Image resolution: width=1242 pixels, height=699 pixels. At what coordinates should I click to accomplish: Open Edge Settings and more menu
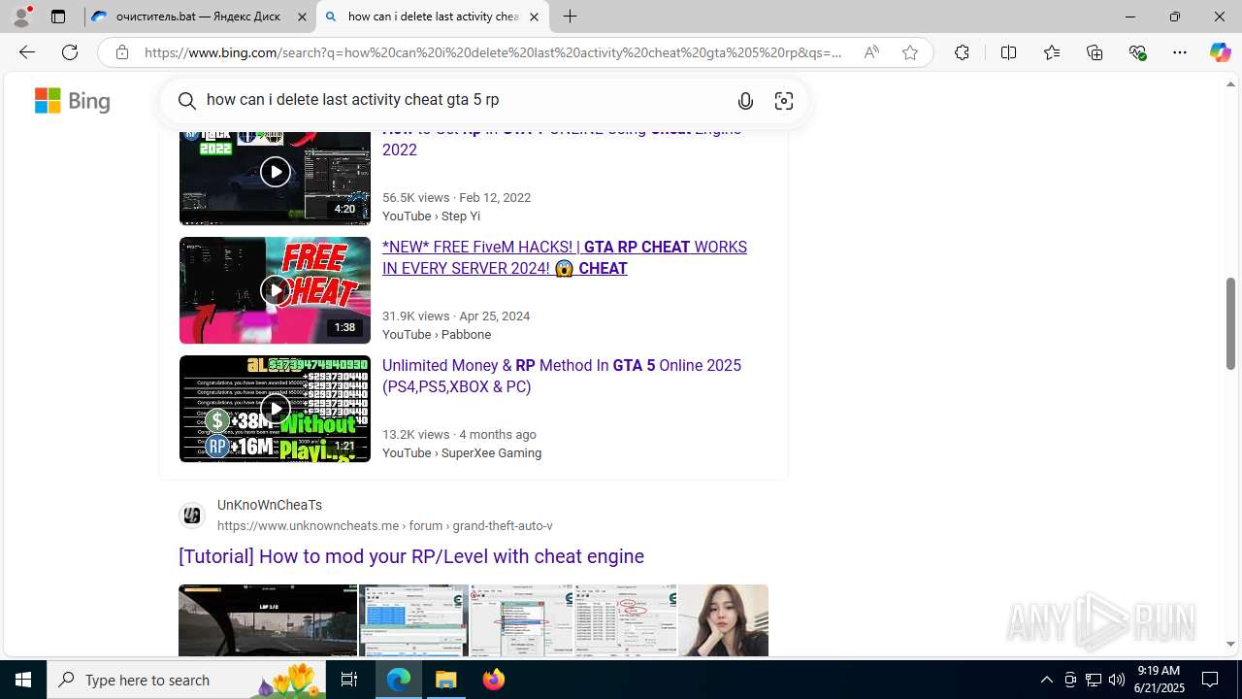click(1180, 52)
